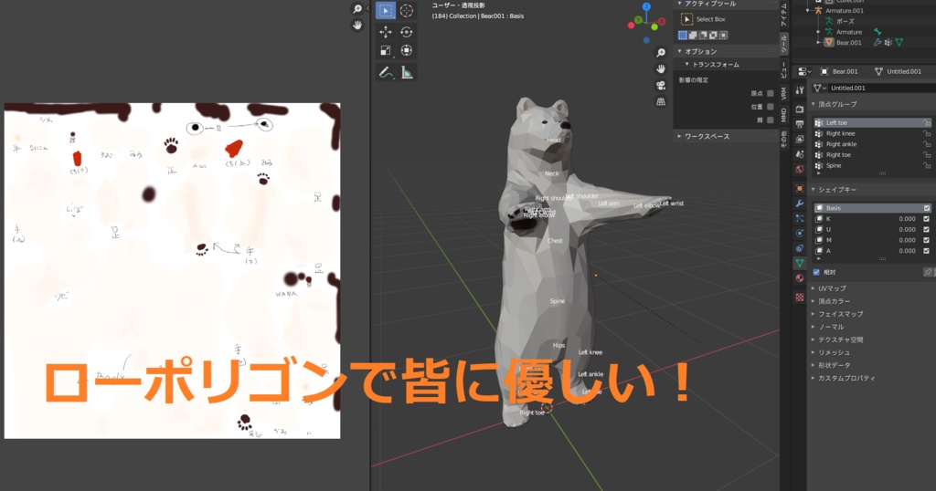Viewport: 936px width, 491px height.
Task: Activate the Scale tool
Action: (x=386, y=50)
